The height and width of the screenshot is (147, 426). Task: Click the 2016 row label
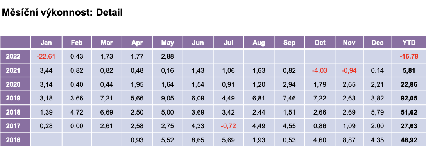coord(15,140)
